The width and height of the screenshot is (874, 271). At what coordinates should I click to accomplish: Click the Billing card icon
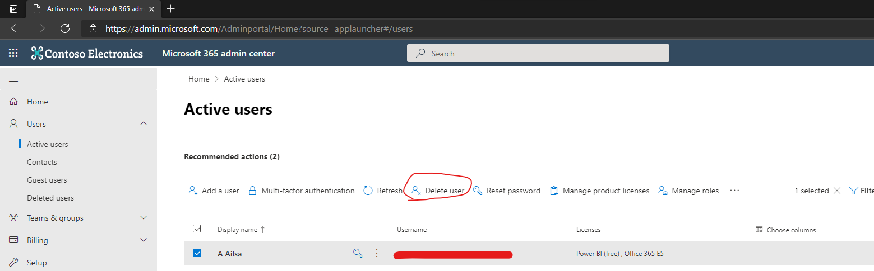(x=14, y=240)
